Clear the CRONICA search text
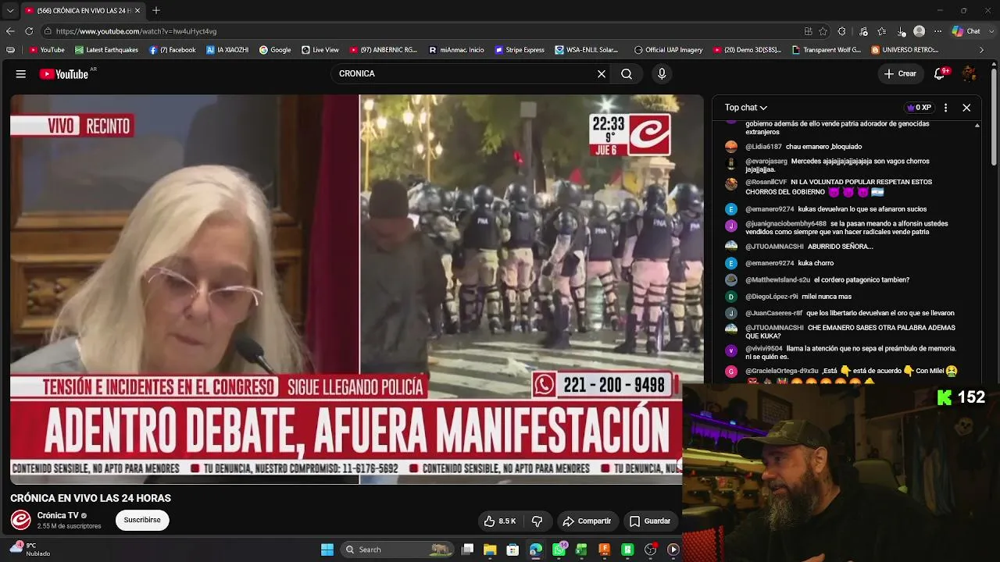1000x562 pixels. point(602,73)
